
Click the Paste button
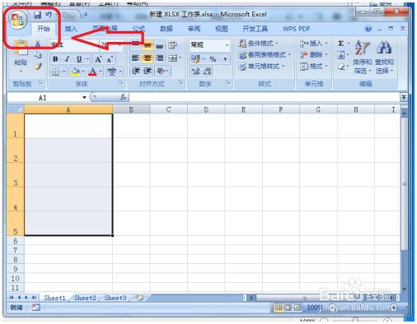click(x=21, y=56)
